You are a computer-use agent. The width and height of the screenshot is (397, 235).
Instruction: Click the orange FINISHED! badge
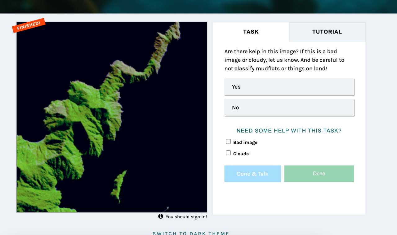click(29, 25)
